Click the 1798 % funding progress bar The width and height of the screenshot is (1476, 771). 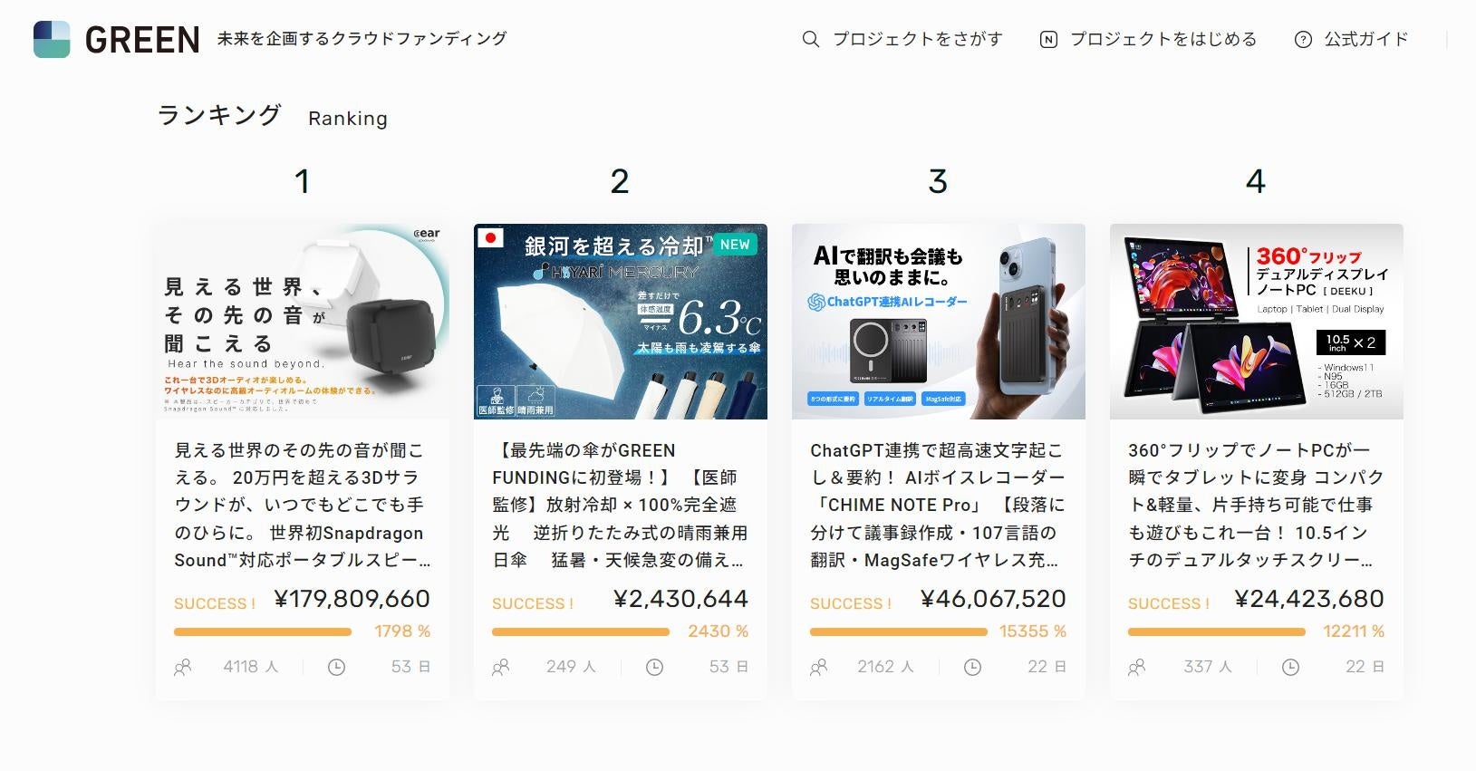coord(263,631)
